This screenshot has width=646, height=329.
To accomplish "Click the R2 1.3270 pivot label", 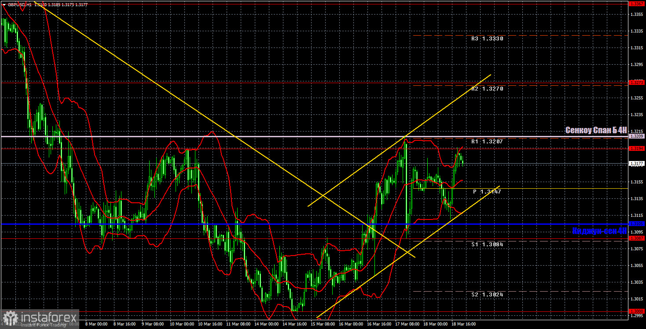I will (x=487, y=89).
